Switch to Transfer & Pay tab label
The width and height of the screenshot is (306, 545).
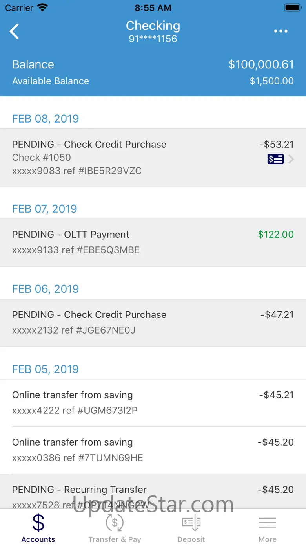tap(115, 539)
